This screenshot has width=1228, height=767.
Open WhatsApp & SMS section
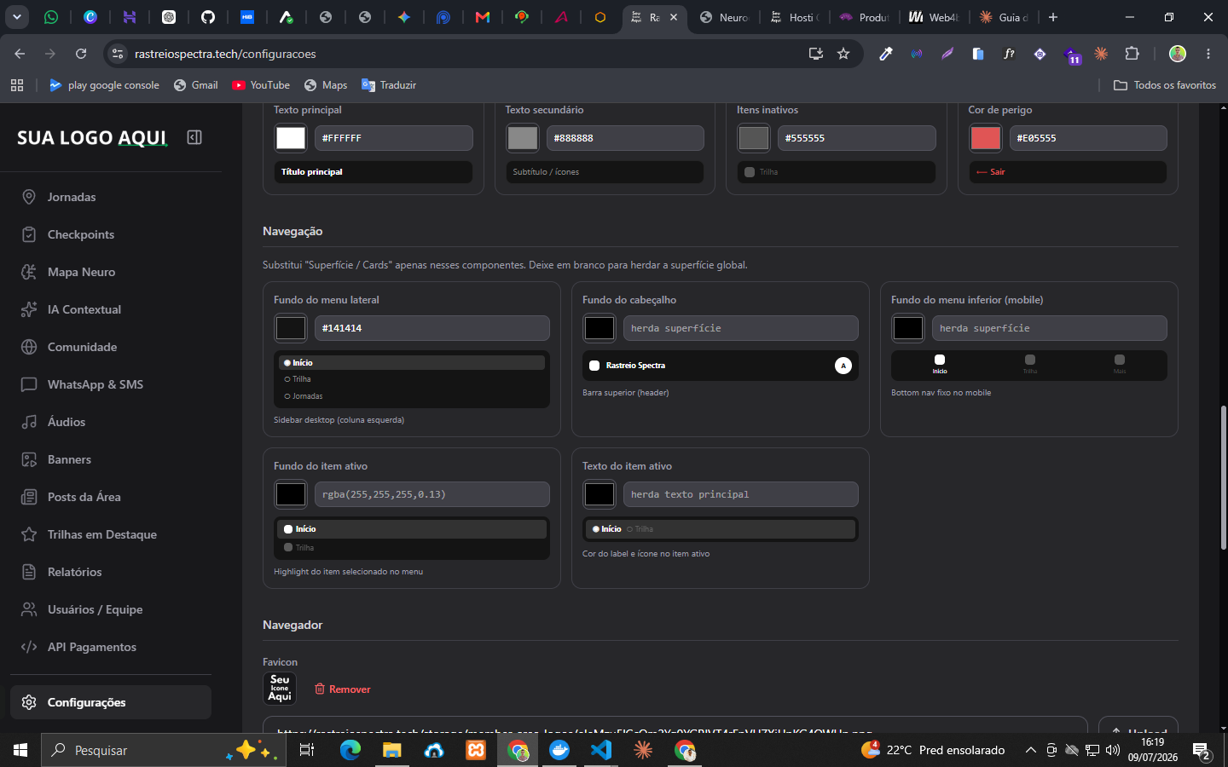[111, 384]
